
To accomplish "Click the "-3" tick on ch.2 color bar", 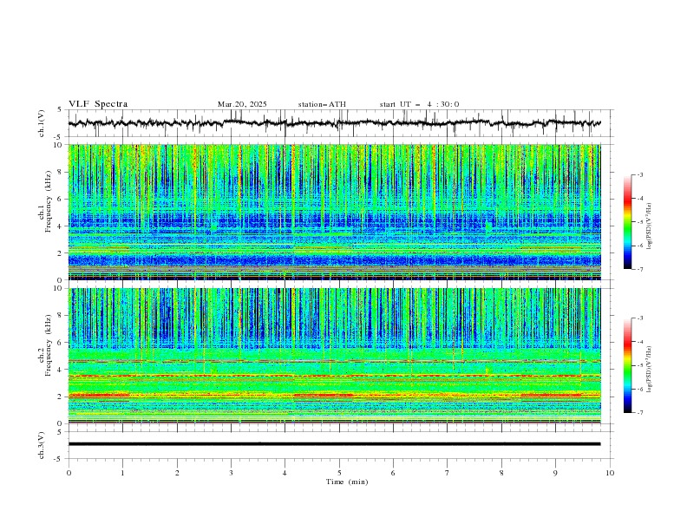I will [x=639, y=318].
